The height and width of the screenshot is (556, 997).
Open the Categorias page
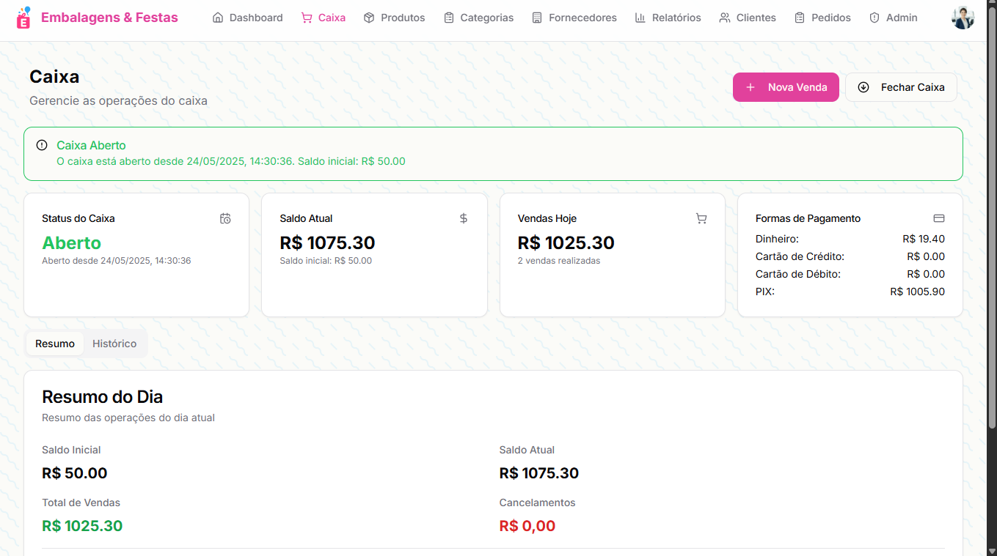point(478,18)
